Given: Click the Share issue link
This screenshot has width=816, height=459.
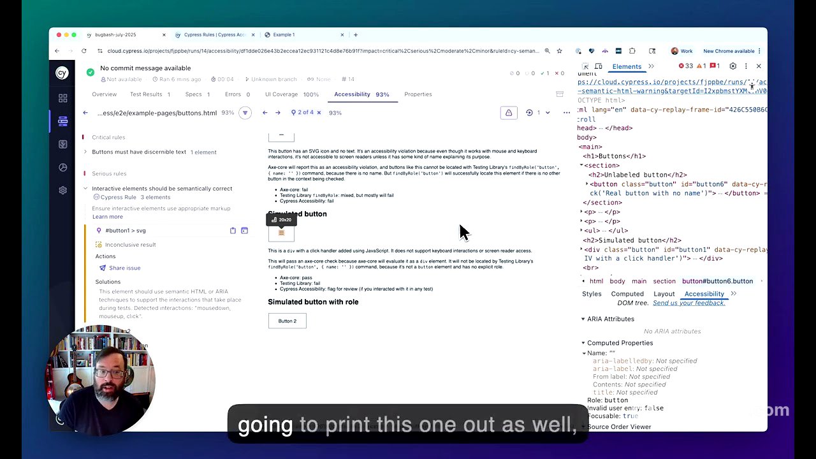Looking at the screenshot, I should (119, 268).
